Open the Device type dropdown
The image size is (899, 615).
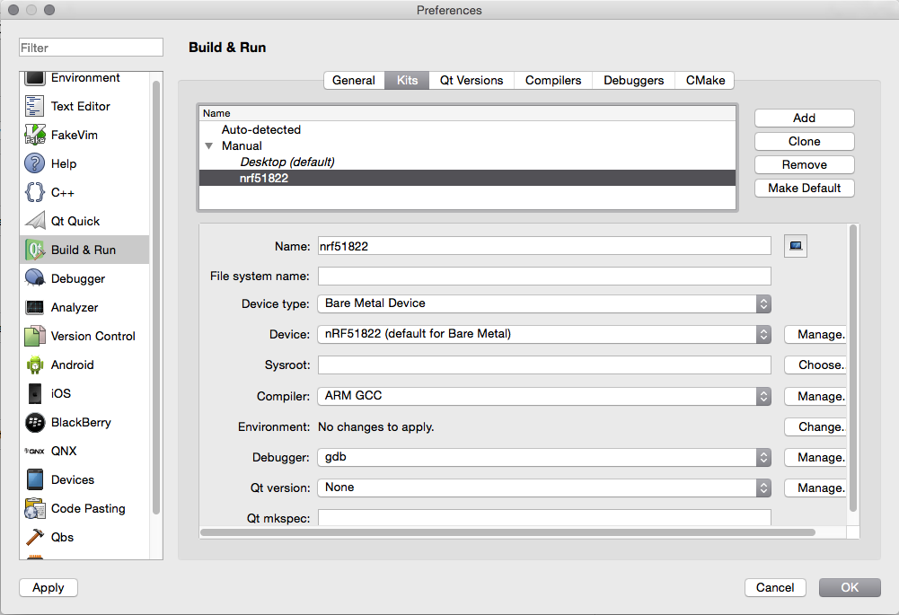(x=544, y=303)
